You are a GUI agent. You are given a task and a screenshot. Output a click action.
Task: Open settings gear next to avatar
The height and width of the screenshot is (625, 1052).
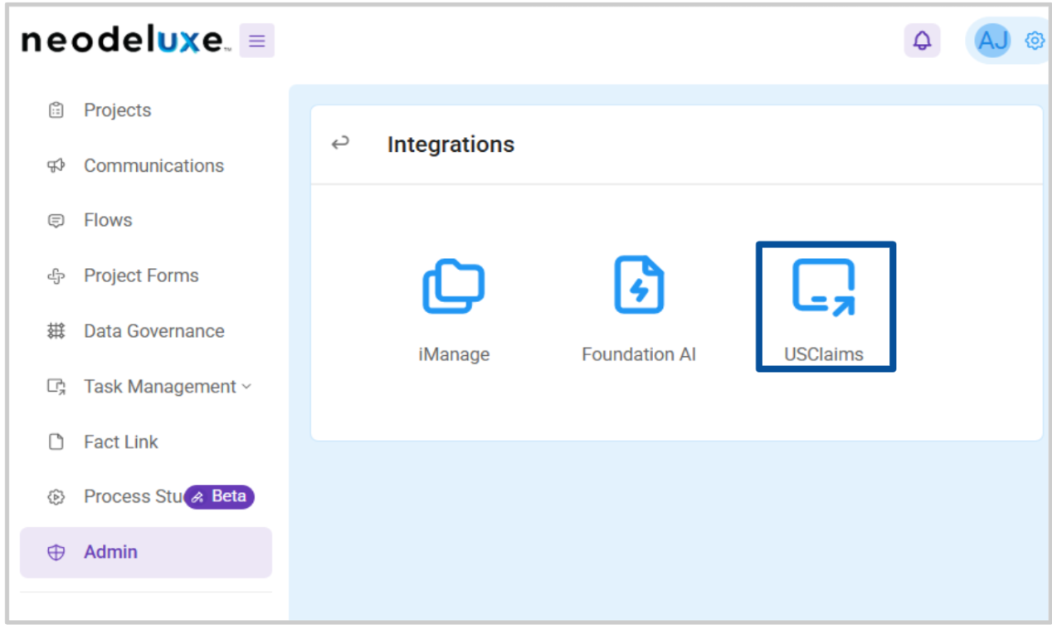(x=1035, y=41)
